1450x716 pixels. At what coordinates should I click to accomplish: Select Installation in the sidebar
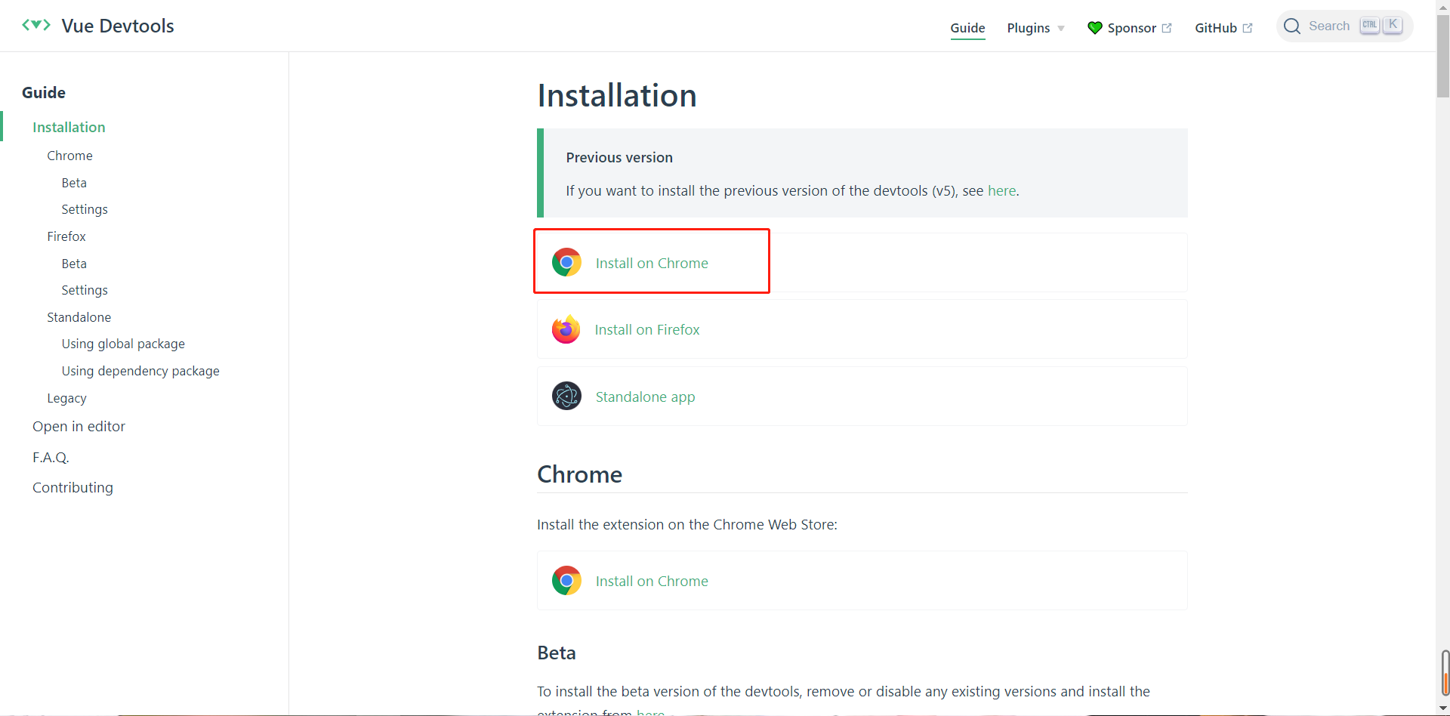[69, 127]
